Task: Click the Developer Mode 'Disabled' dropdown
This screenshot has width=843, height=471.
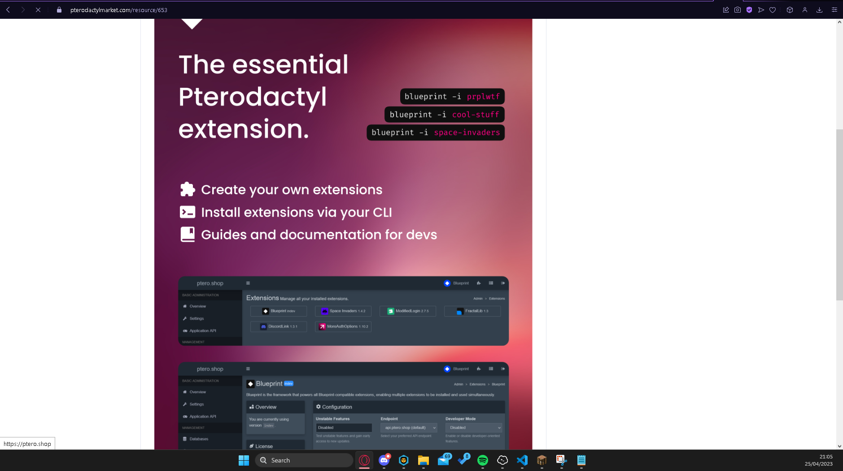Action: click(x=473, y=428)
